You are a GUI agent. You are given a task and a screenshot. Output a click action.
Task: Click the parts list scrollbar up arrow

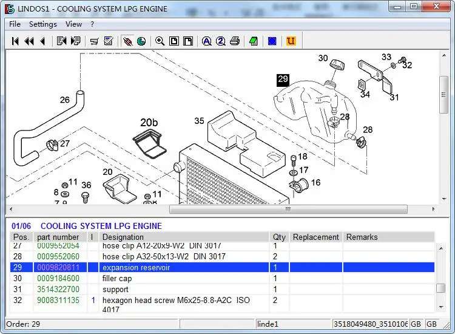click(x=441, y=248)
